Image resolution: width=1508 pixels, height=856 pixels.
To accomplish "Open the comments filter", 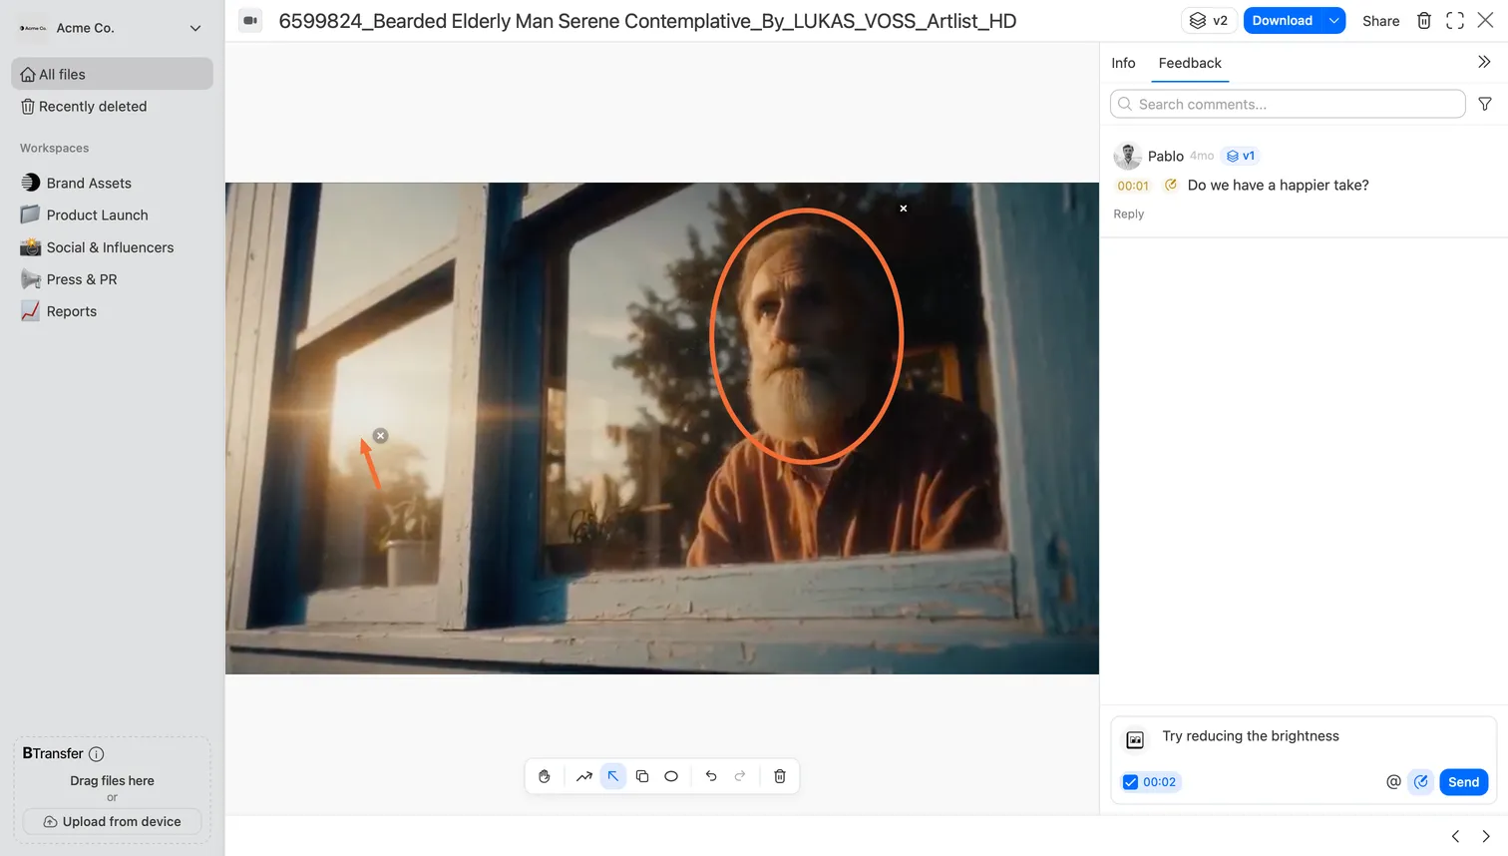I will coord(1485,104).
